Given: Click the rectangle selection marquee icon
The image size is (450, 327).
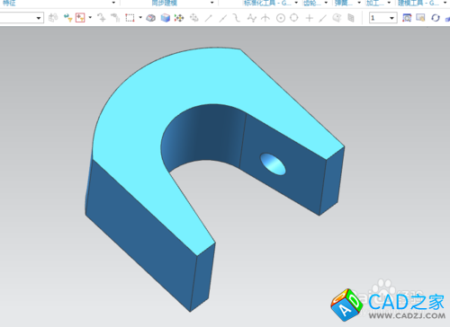Looking at the screenshot, I should (x=130, y=18).
